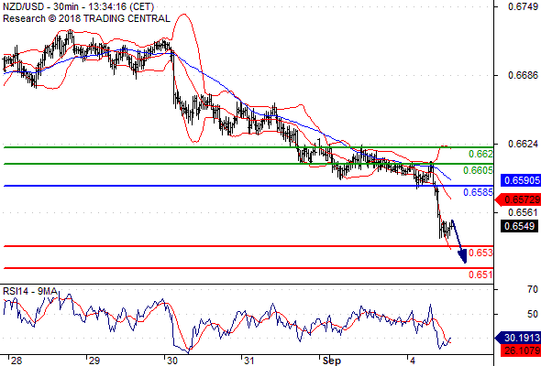
Task: Click the red 0.651 support label
Action: tap(480, 274)
